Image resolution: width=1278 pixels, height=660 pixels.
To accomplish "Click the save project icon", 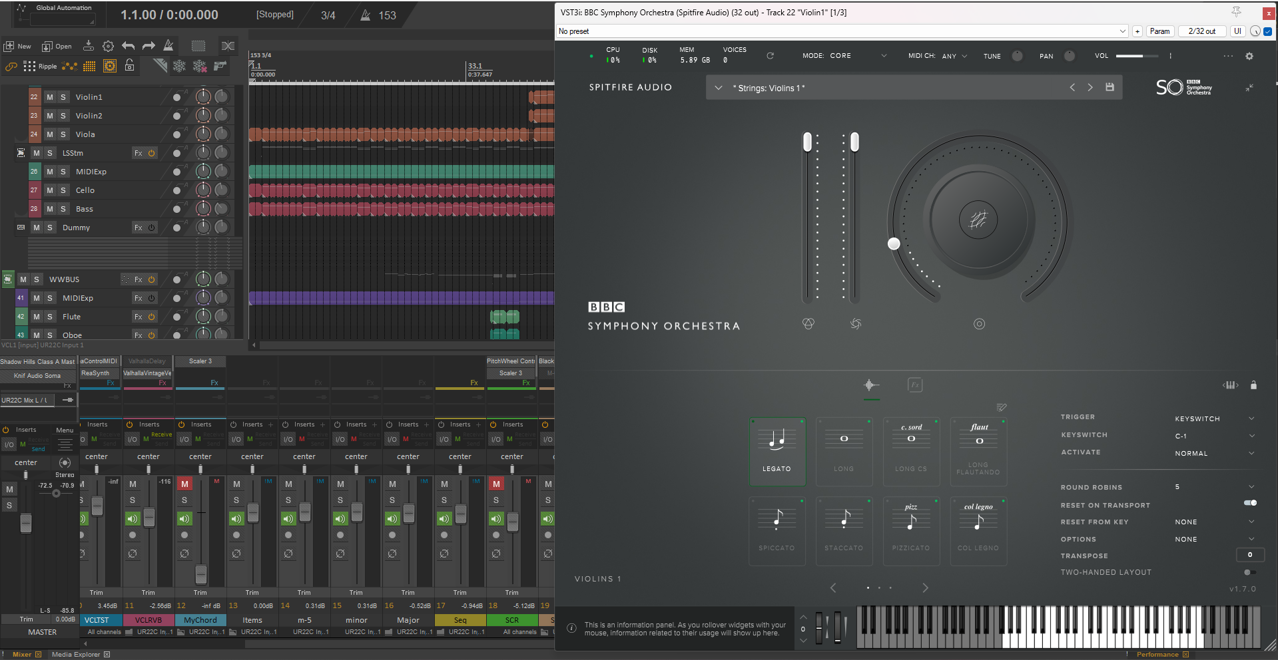I will (88, 45).
